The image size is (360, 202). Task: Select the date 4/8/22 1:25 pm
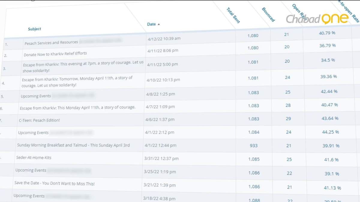tap(160, 94)
